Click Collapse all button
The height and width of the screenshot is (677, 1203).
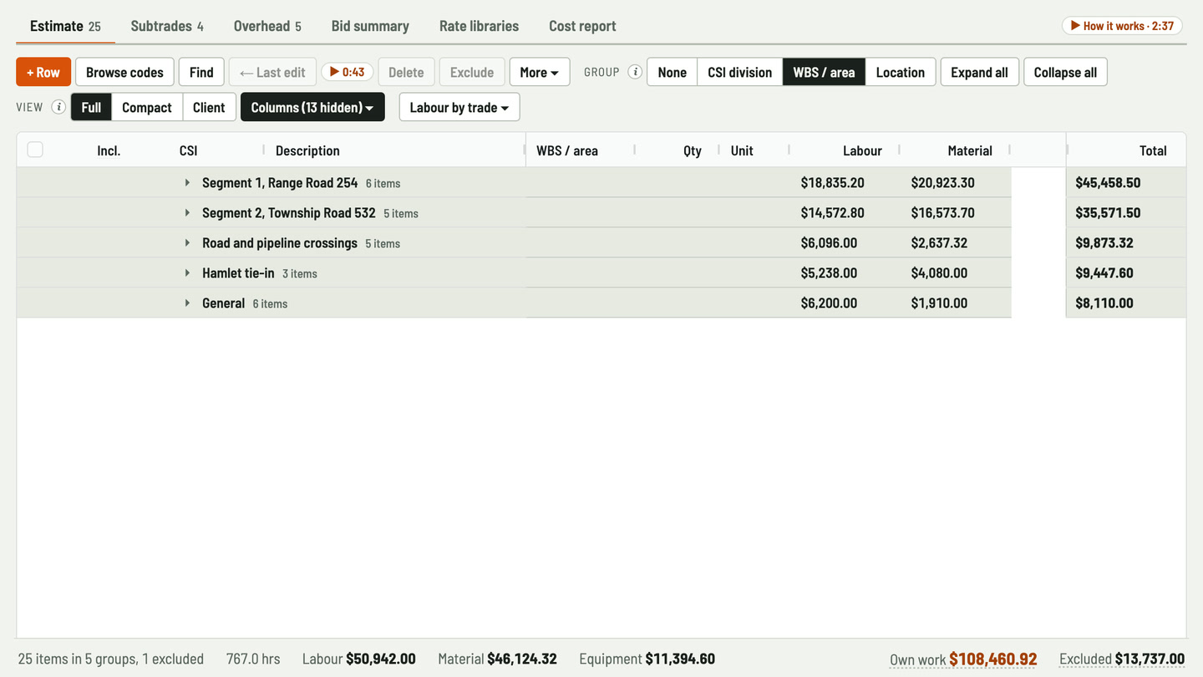coord(1065,72)
